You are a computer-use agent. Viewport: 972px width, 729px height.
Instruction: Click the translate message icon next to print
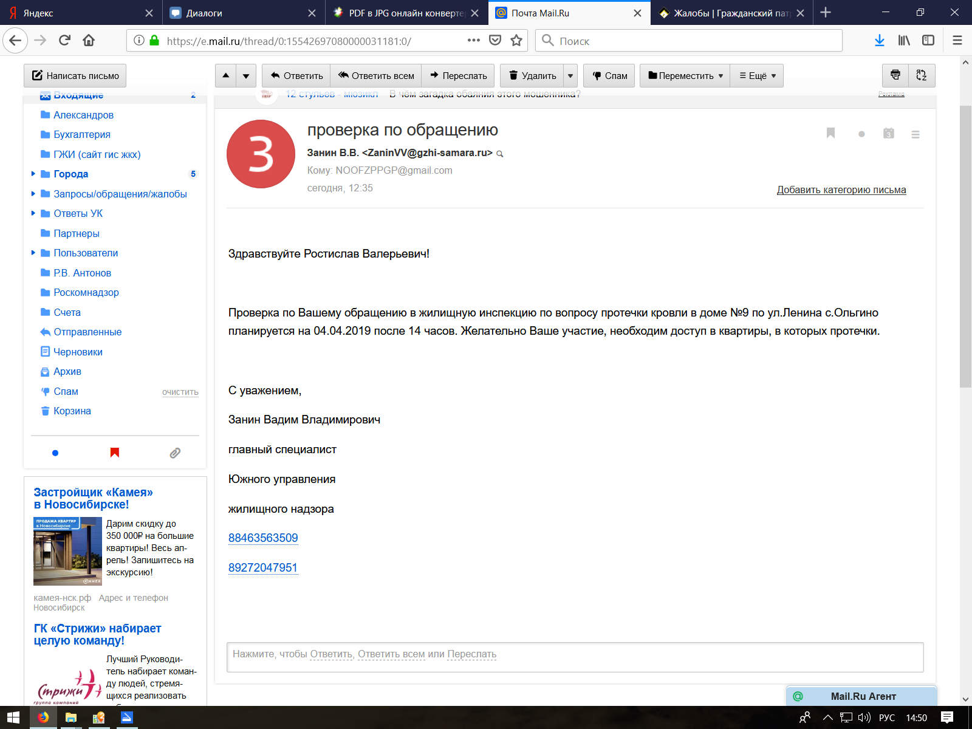click(x=922, y=75)
